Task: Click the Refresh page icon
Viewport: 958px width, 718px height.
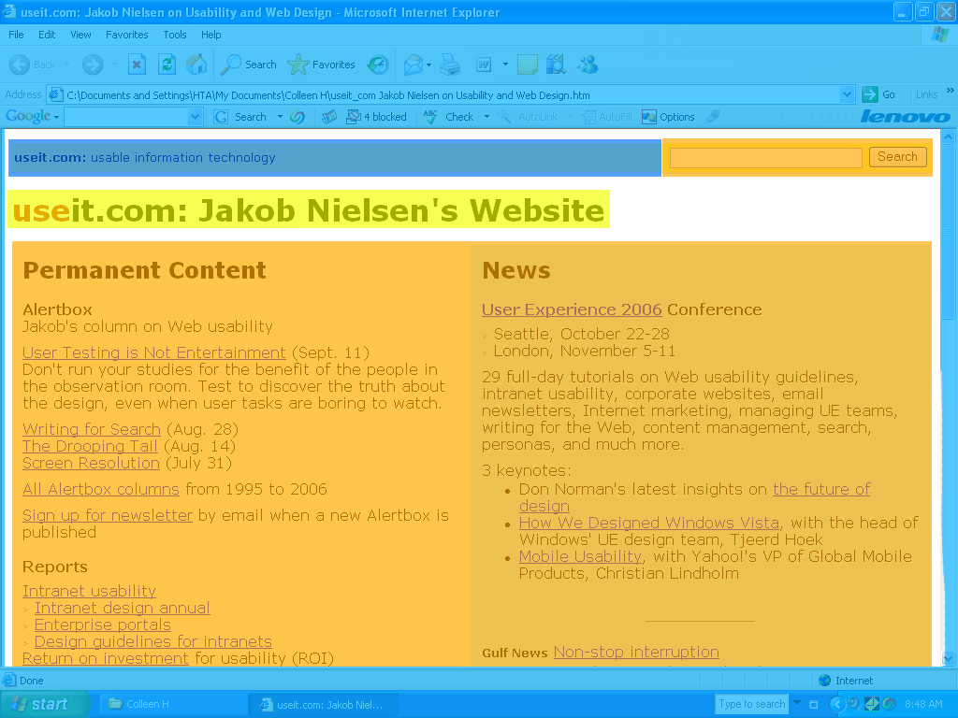Action: pyautogui.click(x=167, y=65)
